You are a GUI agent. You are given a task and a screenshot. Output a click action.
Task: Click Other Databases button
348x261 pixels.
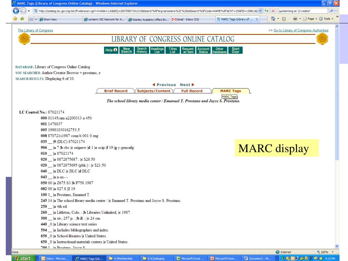tap(220, 50)
